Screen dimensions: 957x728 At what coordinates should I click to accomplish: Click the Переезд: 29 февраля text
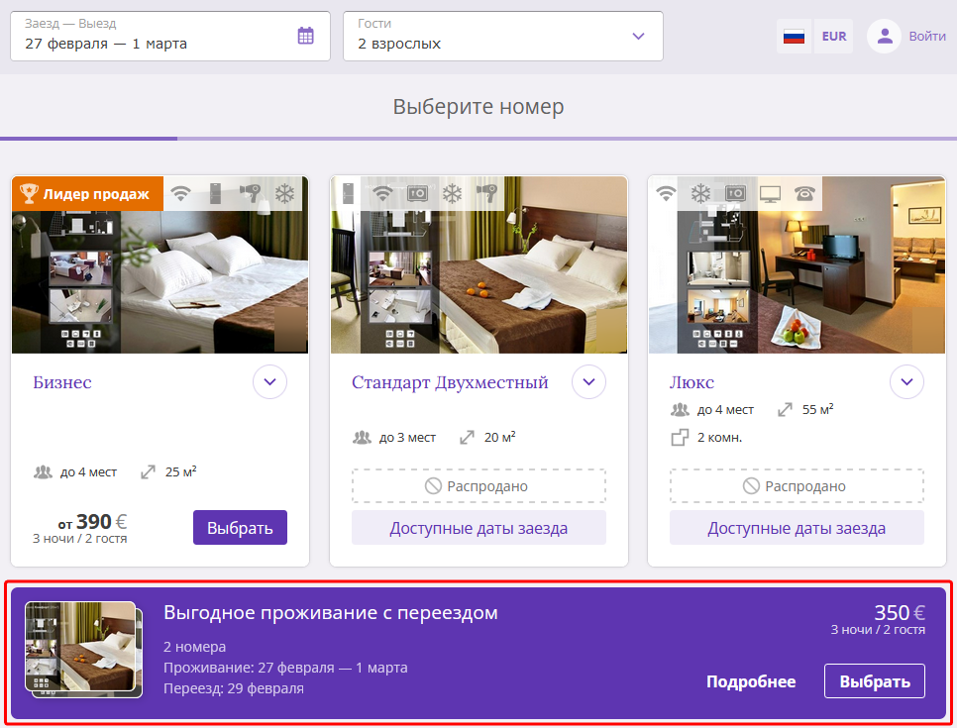pos(233,688)
